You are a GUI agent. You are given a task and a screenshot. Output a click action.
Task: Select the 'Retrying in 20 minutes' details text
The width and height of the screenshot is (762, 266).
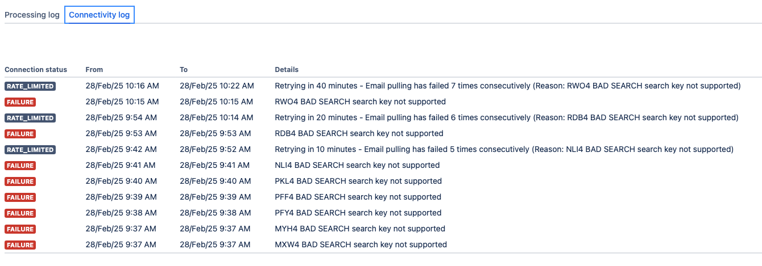point(507,117)
